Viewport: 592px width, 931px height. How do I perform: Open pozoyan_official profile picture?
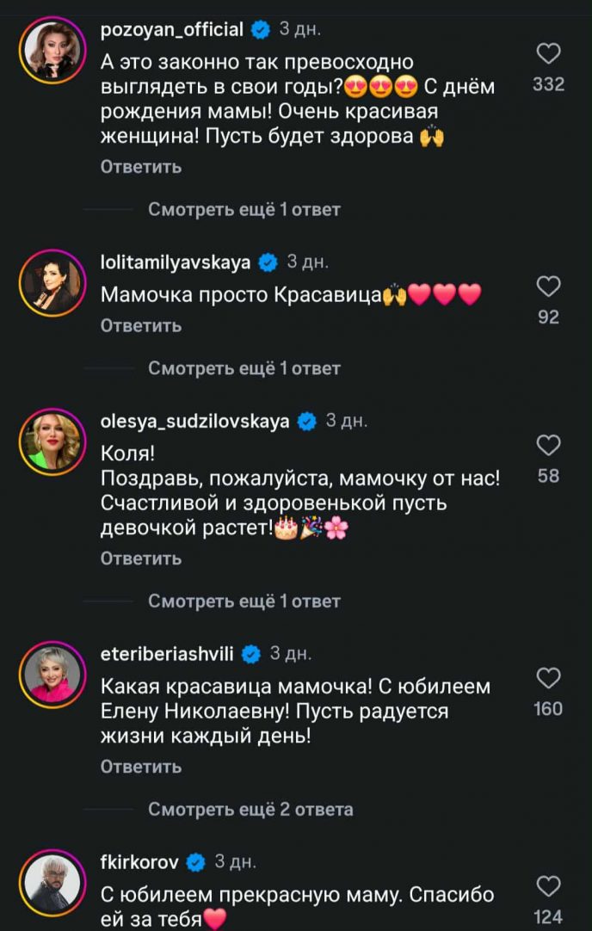pos(50,50)
